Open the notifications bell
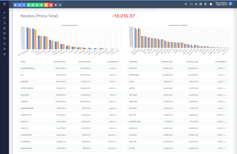Viewport: 237px width, 154px height. click(x=196, y=4)
